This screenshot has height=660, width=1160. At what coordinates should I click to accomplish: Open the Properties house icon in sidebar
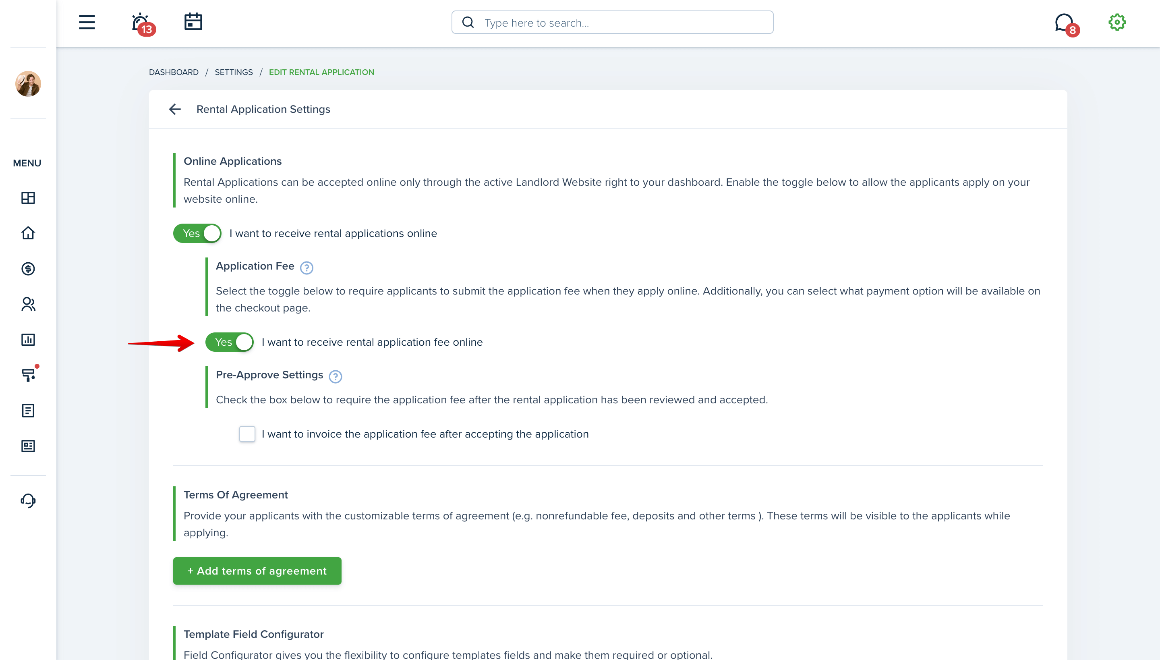tap(28, 233)
